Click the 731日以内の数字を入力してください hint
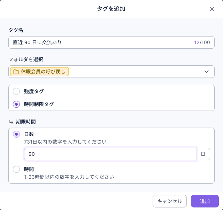 [x=65, y=142]
